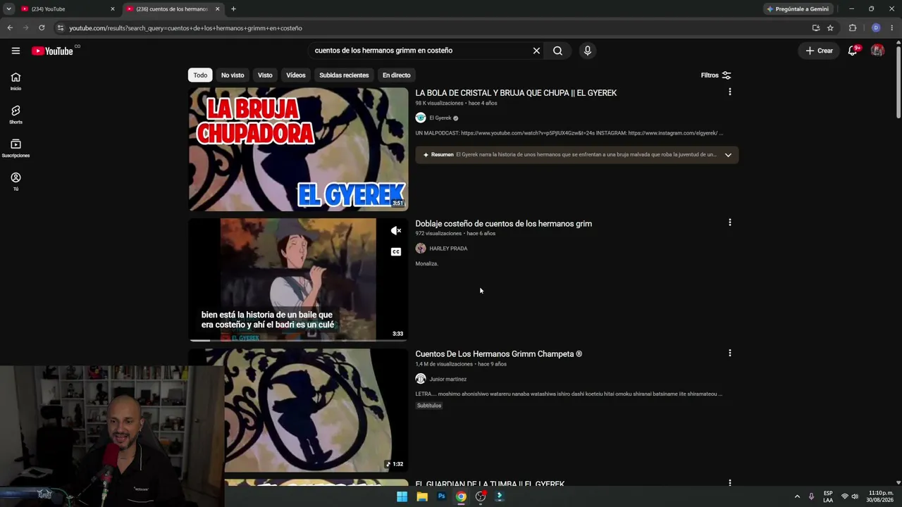902x507 pixels.
Task: Select the Vídeos filter chip
Action: pos(296,75)
